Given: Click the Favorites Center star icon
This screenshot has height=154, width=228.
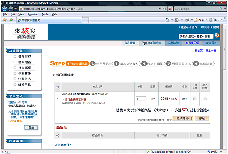Looking at the screenshot, I should coord(4,20).
